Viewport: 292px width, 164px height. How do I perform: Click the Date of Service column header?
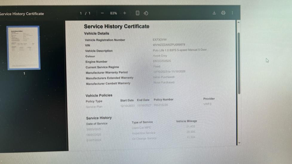[97, 124]
